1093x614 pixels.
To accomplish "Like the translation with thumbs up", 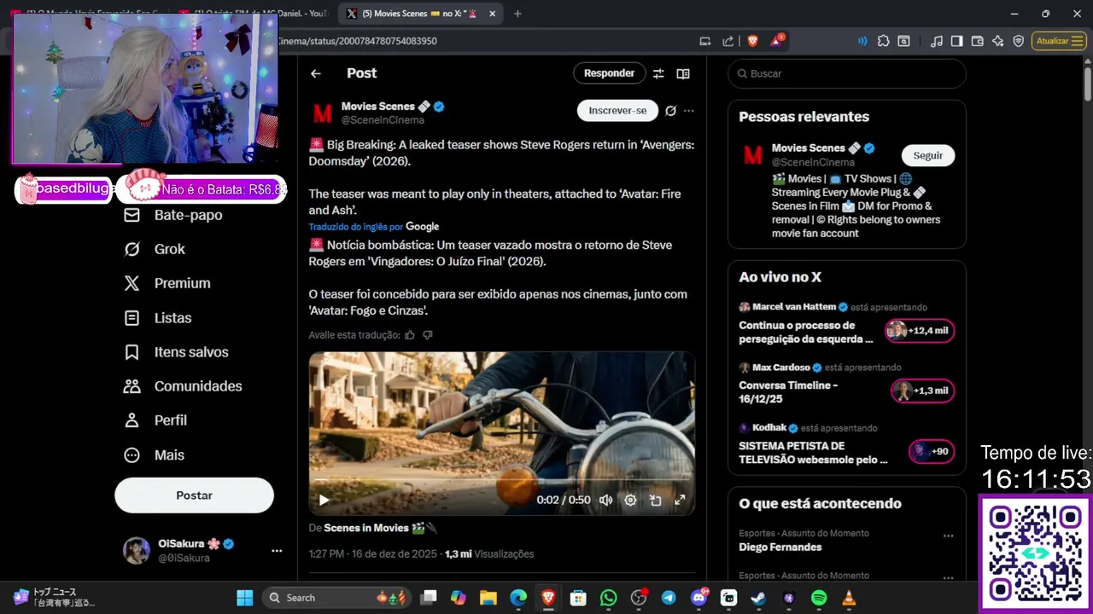I will tap(410, 335).
